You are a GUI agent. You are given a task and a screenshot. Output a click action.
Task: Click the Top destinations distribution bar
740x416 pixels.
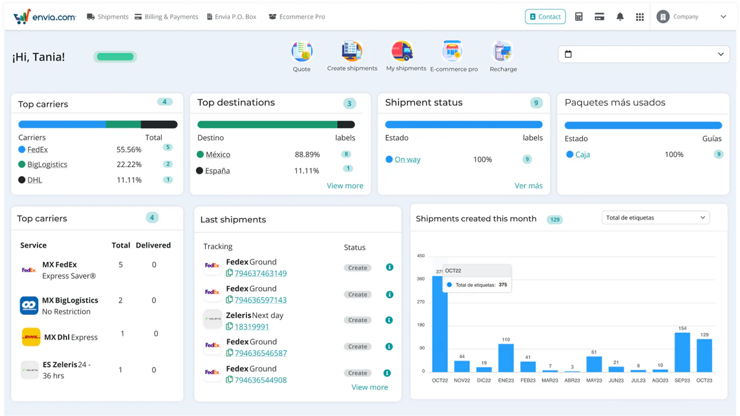pos(276,124)
